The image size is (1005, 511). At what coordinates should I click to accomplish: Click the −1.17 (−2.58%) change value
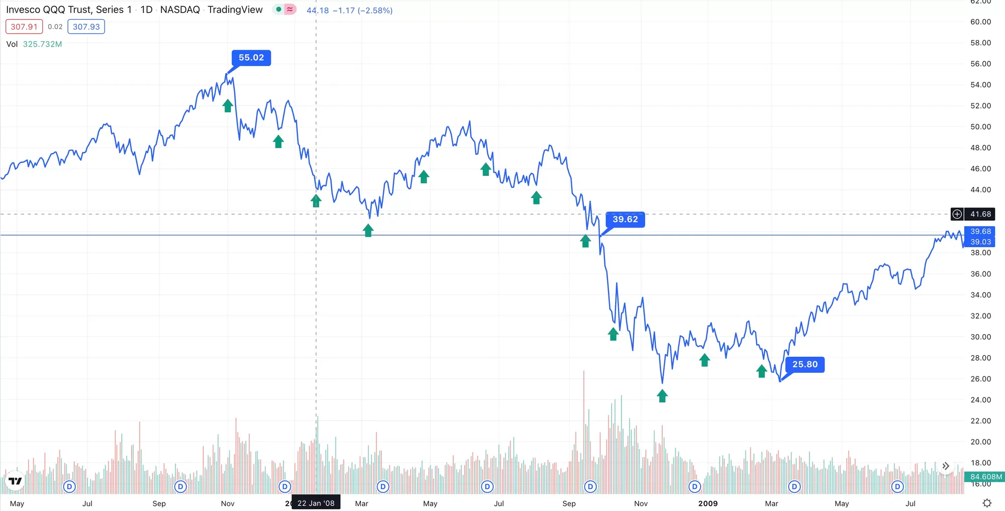click(362, 10)
